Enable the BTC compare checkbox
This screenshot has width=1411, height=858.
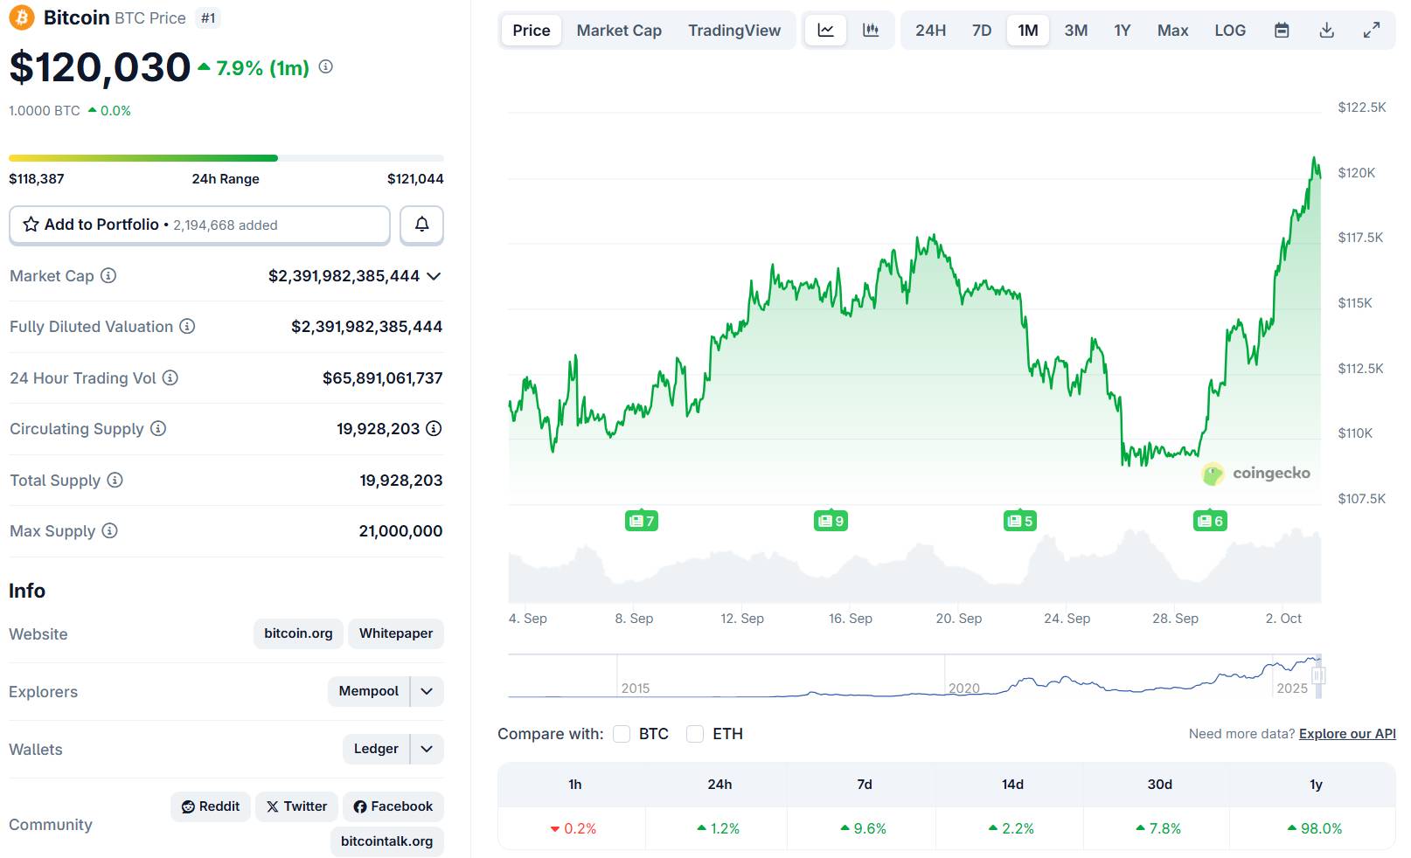click(x=622, y=734)
